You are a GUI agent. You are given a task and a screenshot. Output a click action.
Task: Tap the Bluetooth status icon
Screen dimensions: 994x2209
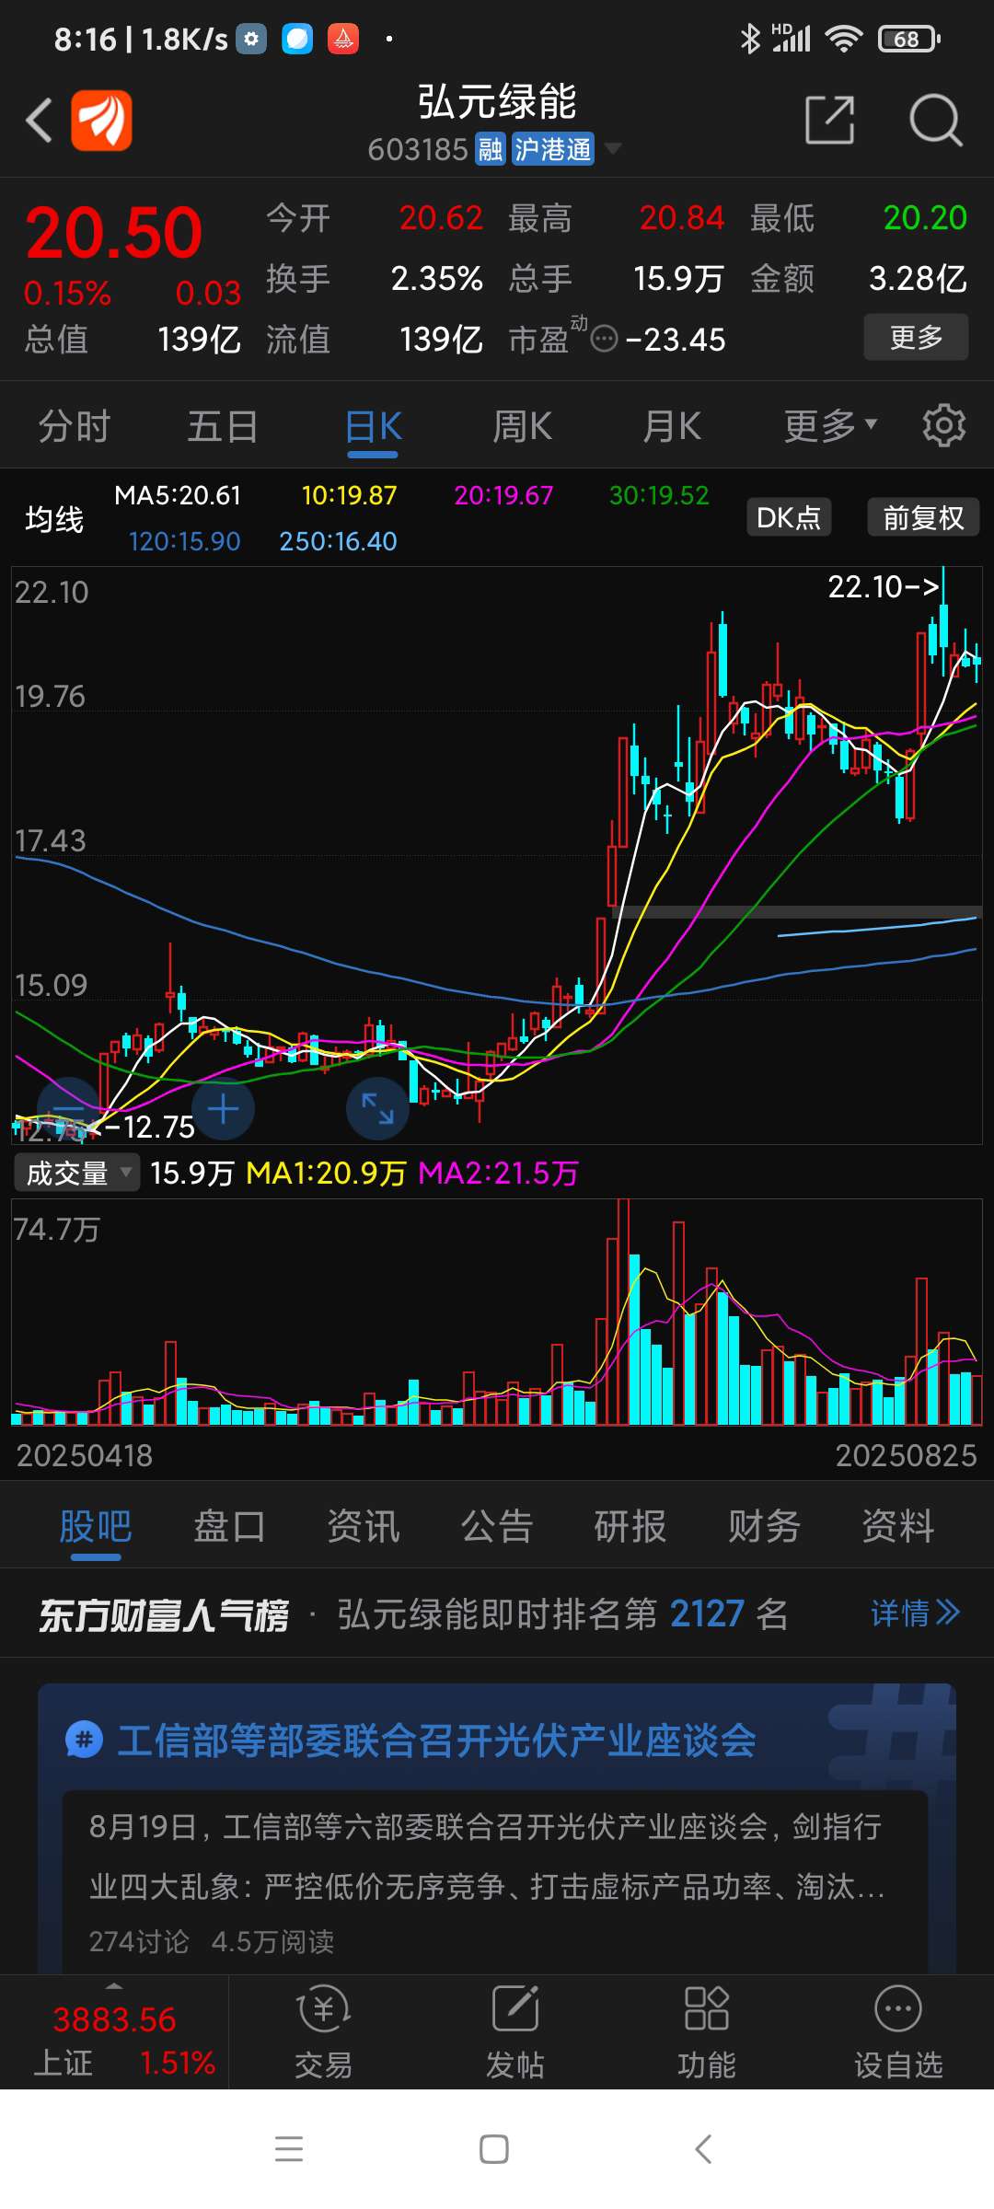click(x=750, y=39)
